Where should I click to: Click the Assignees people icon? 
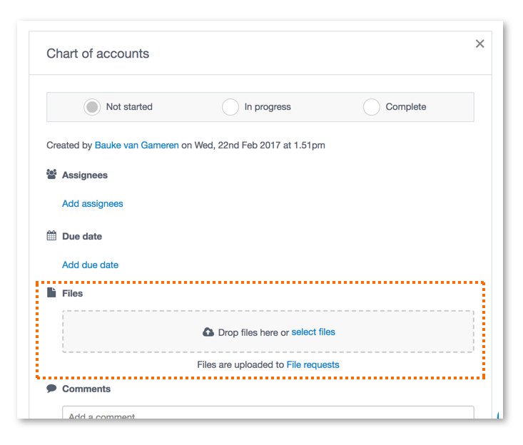(51, 174)
